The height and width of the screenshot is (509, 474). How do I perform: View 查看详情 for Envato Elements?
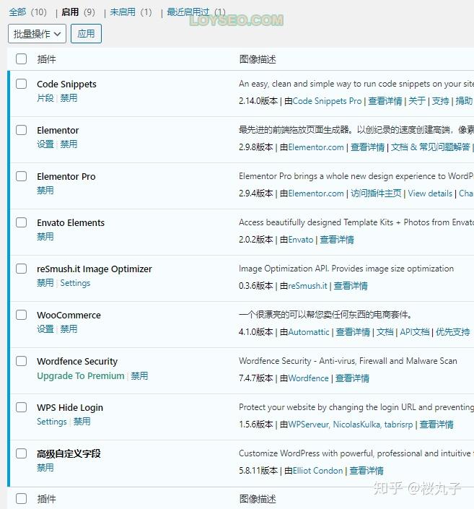tap(337, 240)
